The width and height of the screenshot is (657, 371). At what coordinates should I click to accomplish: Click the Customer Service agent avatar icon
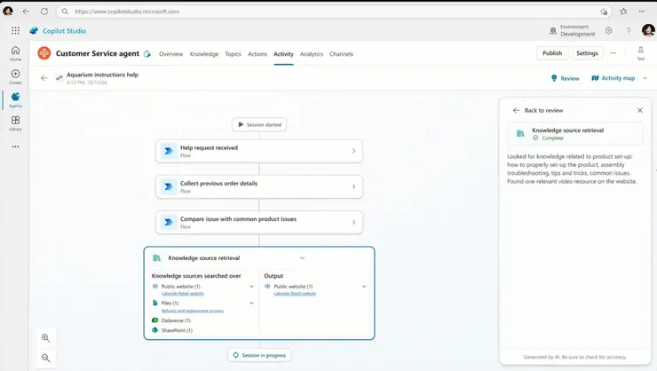(x=44, y=53)
